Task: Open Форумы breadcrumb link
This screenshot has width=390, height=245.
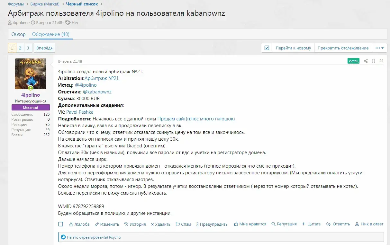Action: coord(16,4)
